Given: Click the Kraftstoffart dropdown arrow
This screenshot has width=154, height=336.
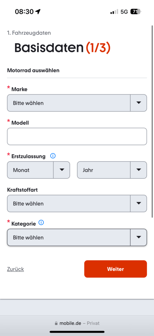Looking at the screenshot, I should 139,203.
